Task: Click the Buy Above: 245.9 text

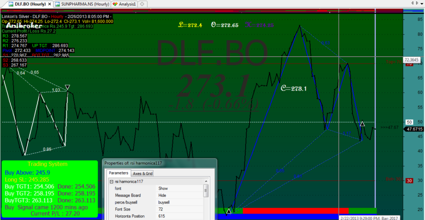Action: 28,173
